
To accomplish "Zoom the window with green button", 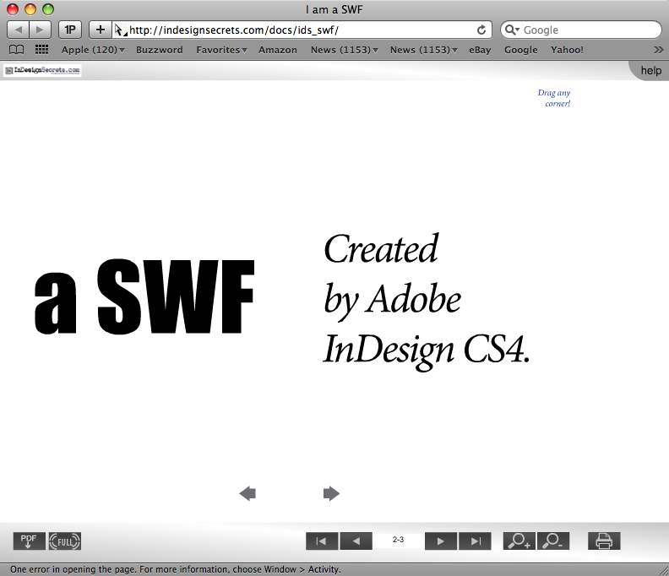I will point(48,9).
